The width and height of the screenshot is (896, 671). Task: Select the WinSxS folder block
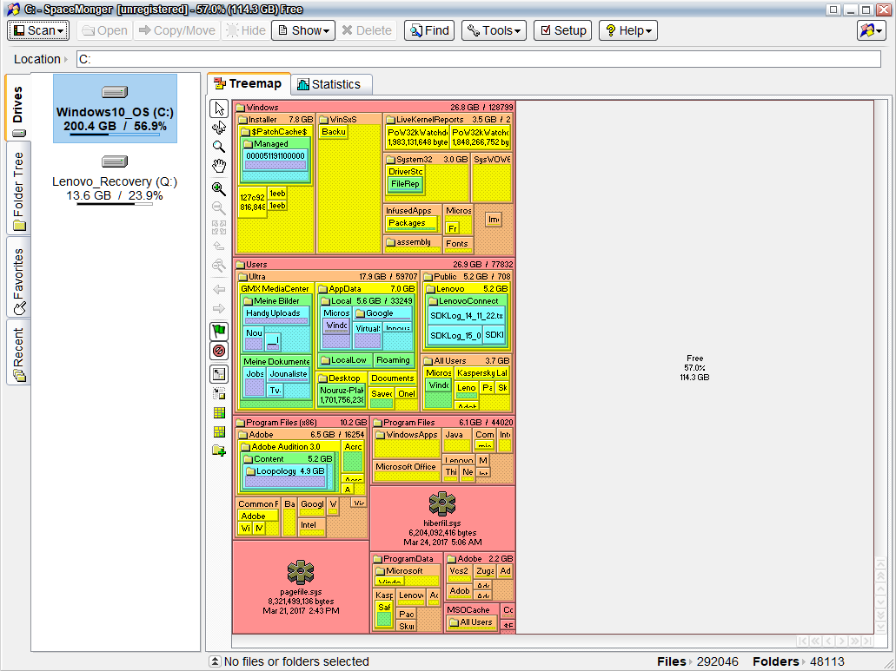(349, 184)
